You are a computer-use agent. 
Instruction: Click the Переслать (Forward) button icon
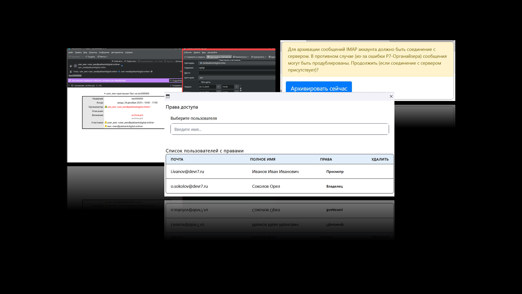tap(125, 61)
